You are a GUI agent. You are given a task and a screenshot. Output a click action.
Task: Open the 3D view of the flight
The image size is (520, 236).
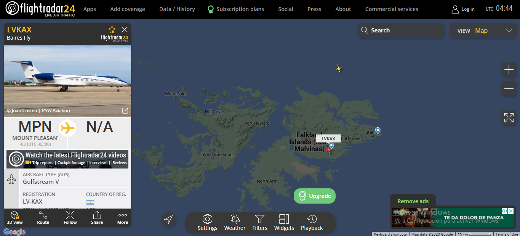[x=15, y=218]
